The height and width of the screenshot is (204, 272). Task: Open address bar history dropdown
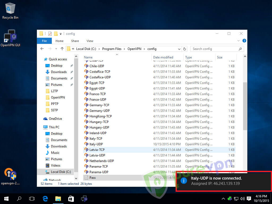[179, 49]
